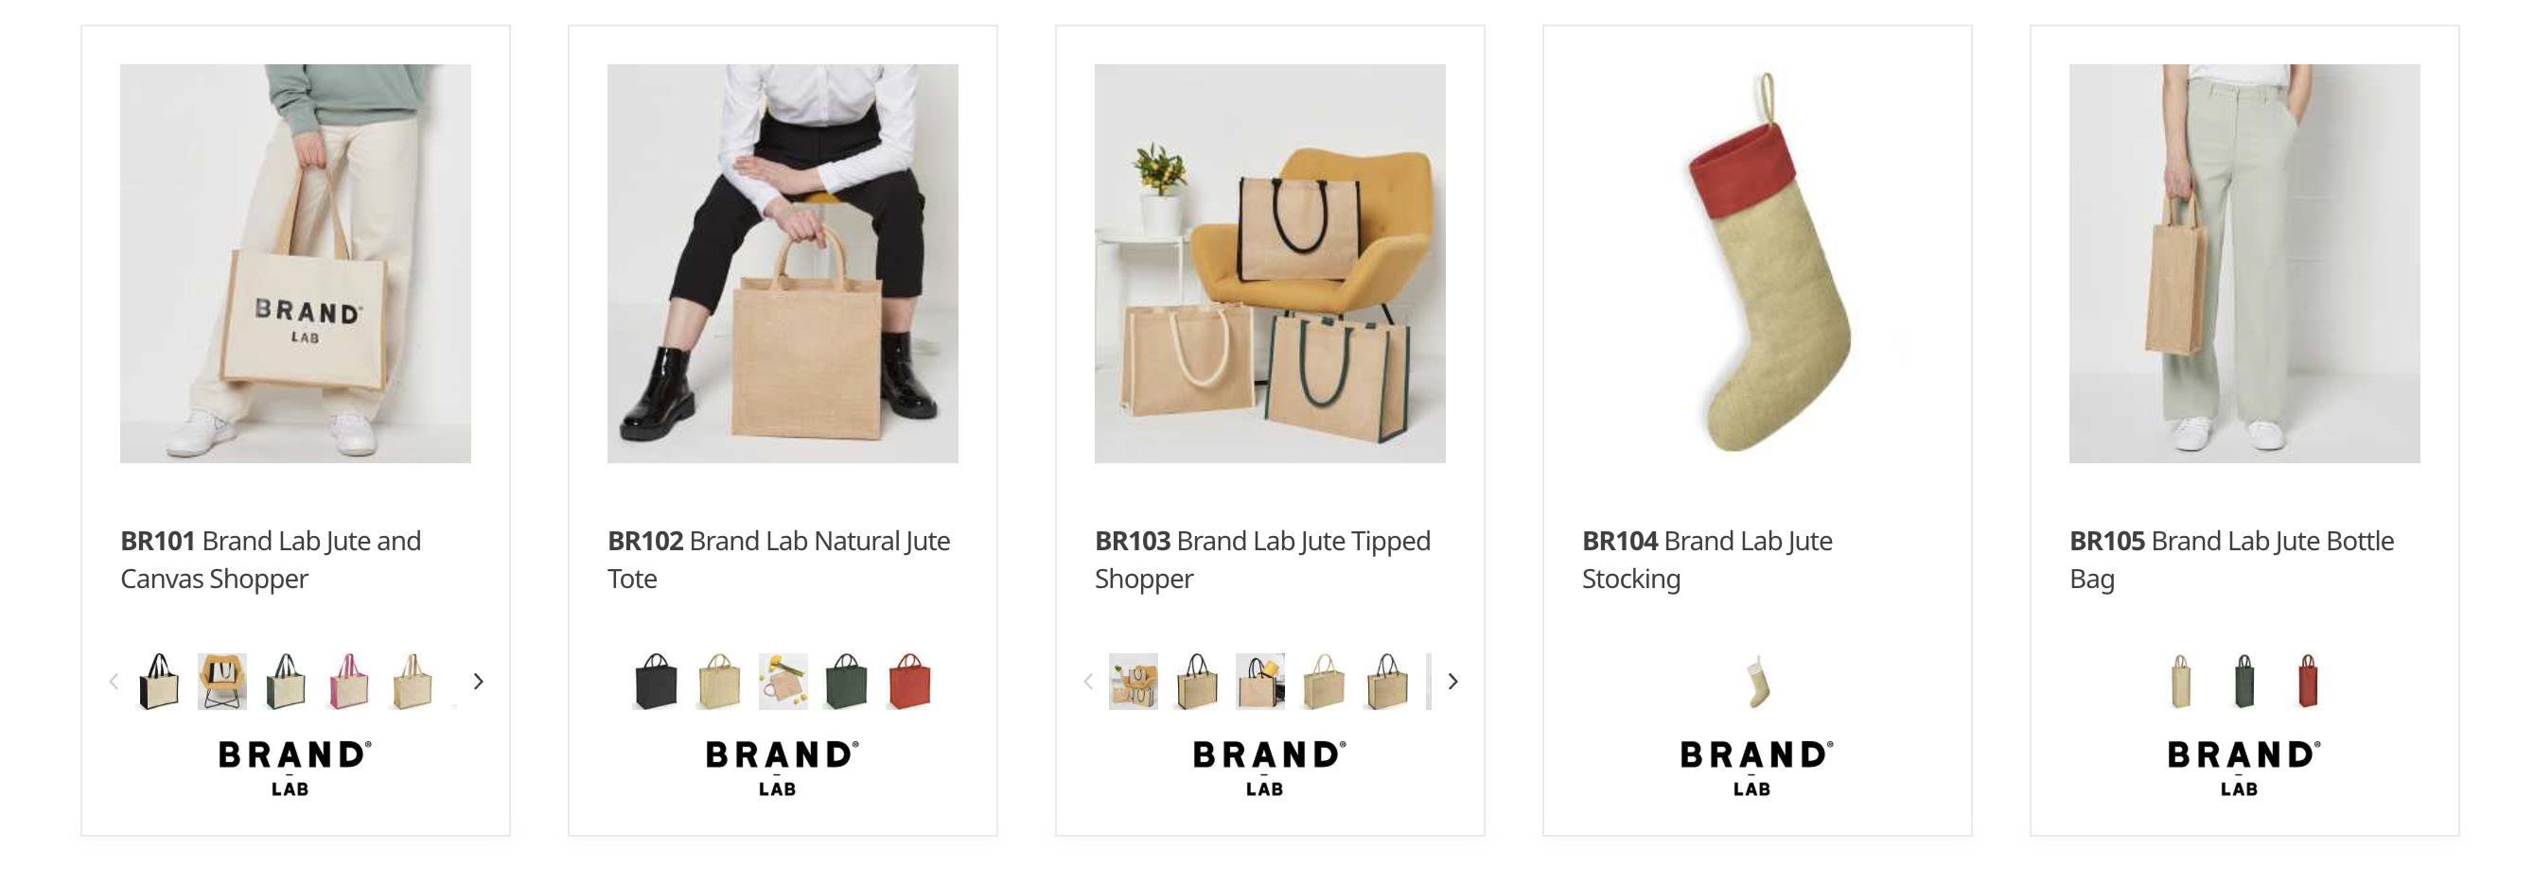Select dark green bottle bag swatch
The height and width of the screenshot is (883, 2534).
[2244, 681]
